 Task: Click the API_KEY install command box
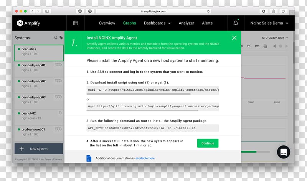[x=152, y=128]
